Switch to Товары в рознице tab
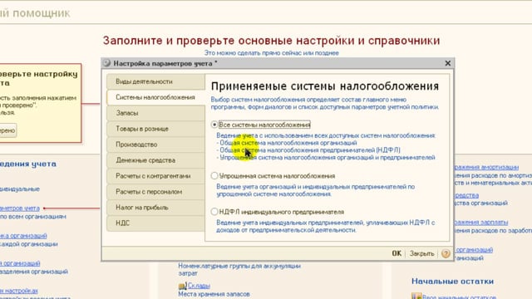The image size is (532, 299). pyautogui.click(x=155, y=129)
